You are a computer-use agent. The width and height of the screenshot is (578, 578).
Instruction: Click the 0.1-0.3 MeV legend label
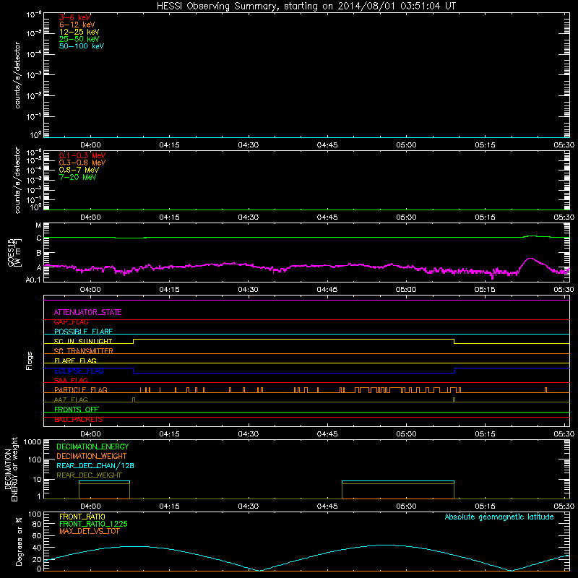[x=82, y=155]
